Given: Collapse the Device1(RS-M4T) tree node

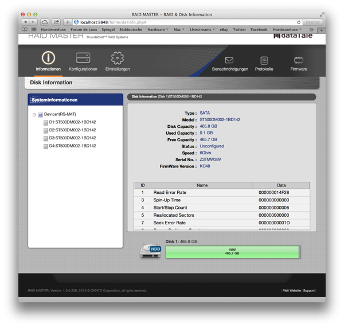Looking at the screenshot, I should 34,115.
